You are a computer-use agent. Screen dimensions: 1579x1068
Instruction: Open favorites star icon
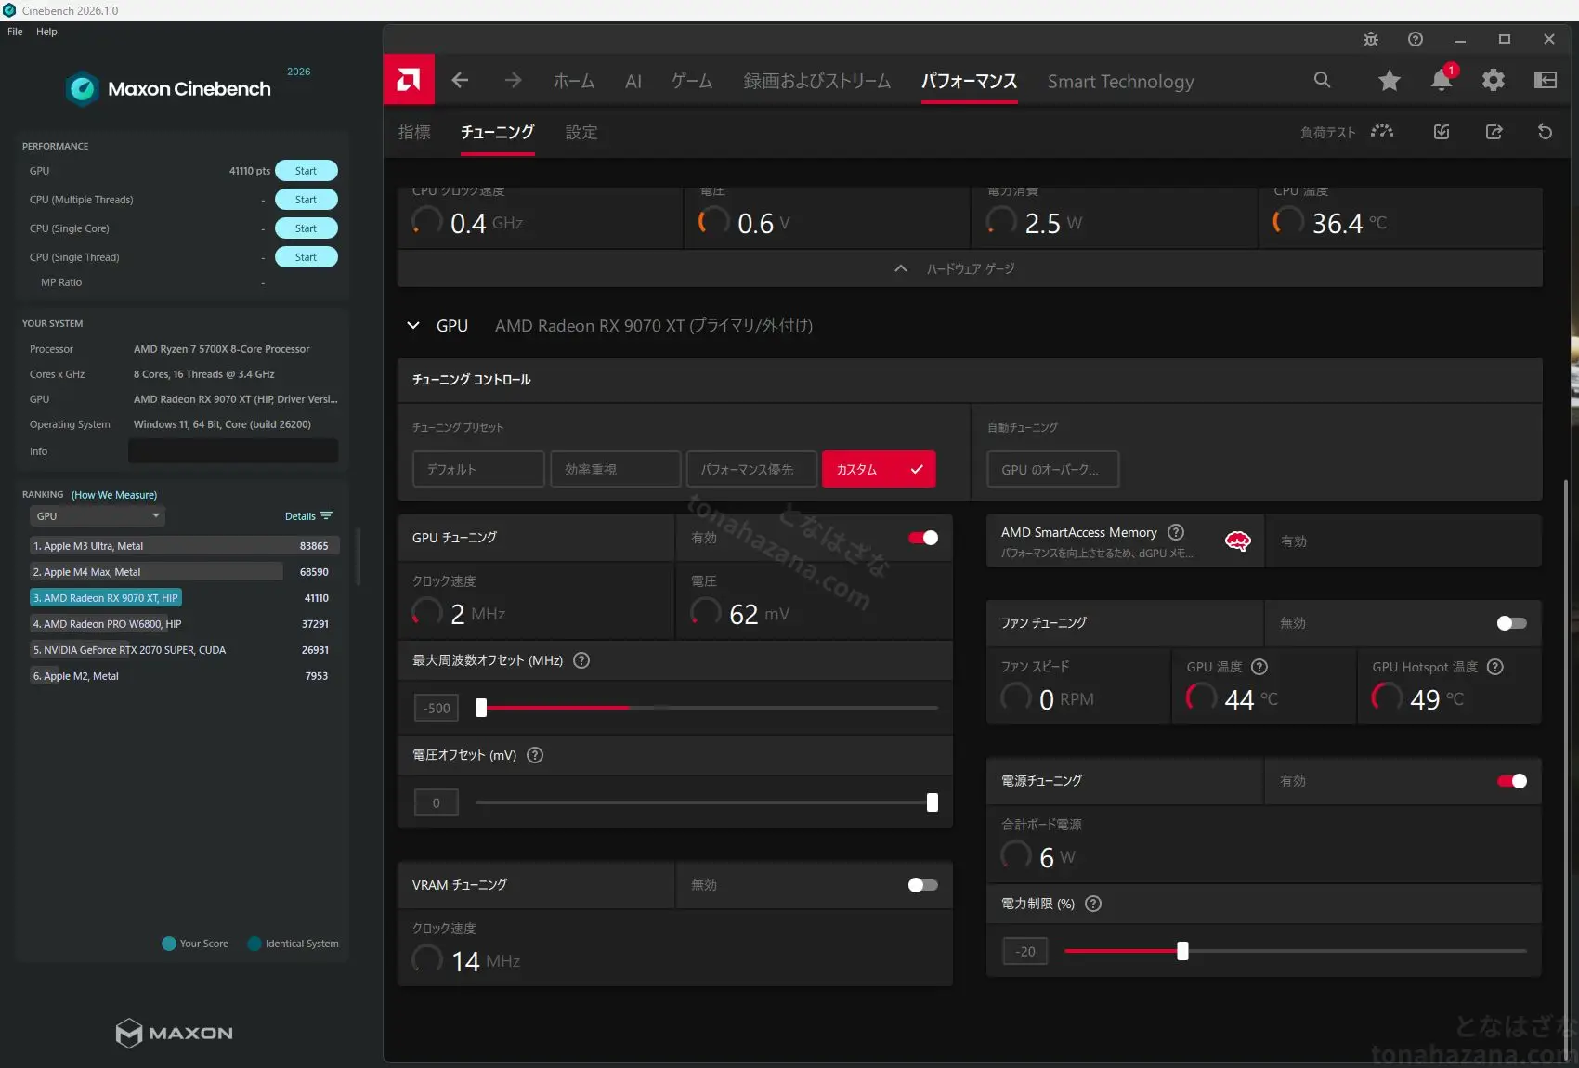pos(1390,81)
